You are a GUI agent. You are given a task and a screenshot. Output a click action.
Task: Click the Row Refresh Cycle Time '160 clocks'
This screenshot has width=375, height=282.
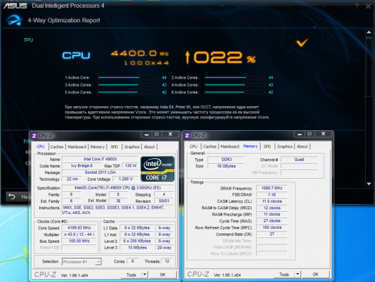point(272,227)
